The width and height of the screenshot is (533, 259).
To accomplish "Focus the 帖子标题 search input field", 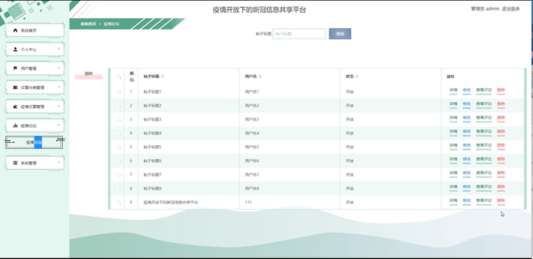I will pos(299,34).
